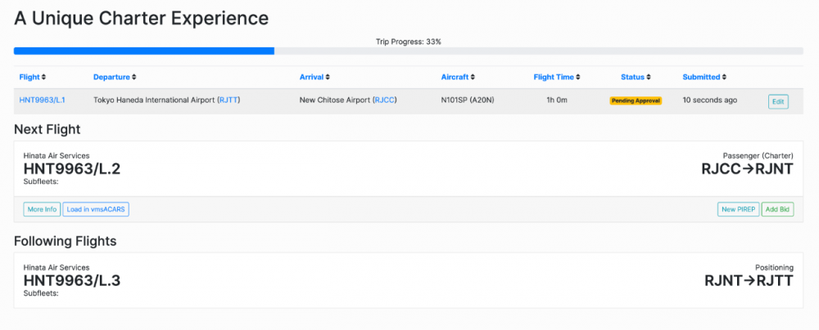Click the RJNT→RJTT route text
Viewport: 819px width, 330px height.
pos(749,281)
